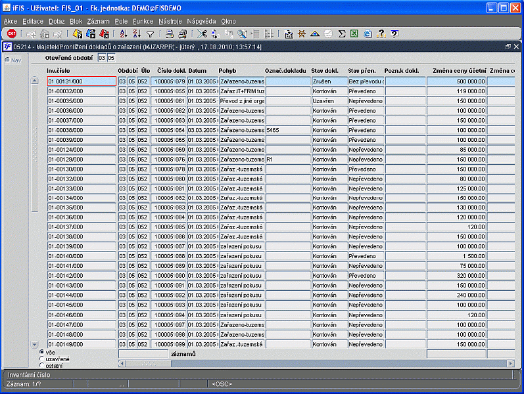Image resolution: width=524 pixels, height=394 pixels.
Task: Open the Záznam menu
Action: click(x=99, y=22)
